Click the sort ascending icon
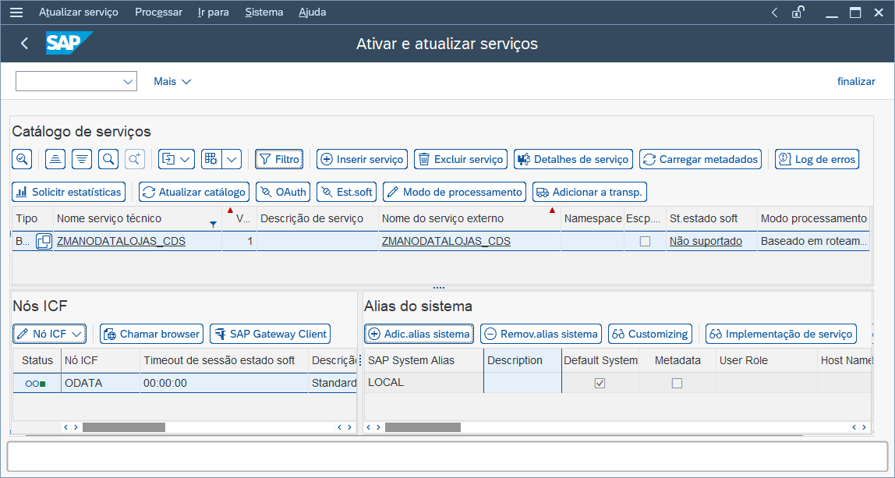This screenshot has width=895, height=478. tap(55, 159)
